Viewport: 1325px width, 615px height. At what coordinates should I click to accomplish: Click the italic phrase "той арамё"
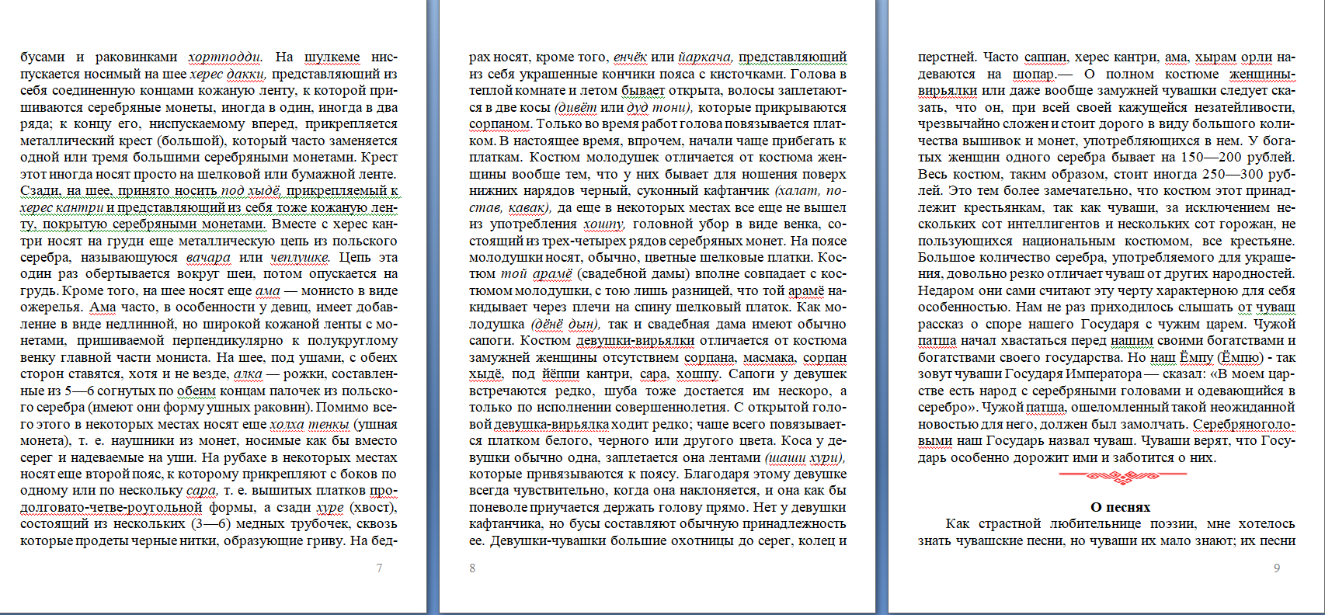[537, 273]
